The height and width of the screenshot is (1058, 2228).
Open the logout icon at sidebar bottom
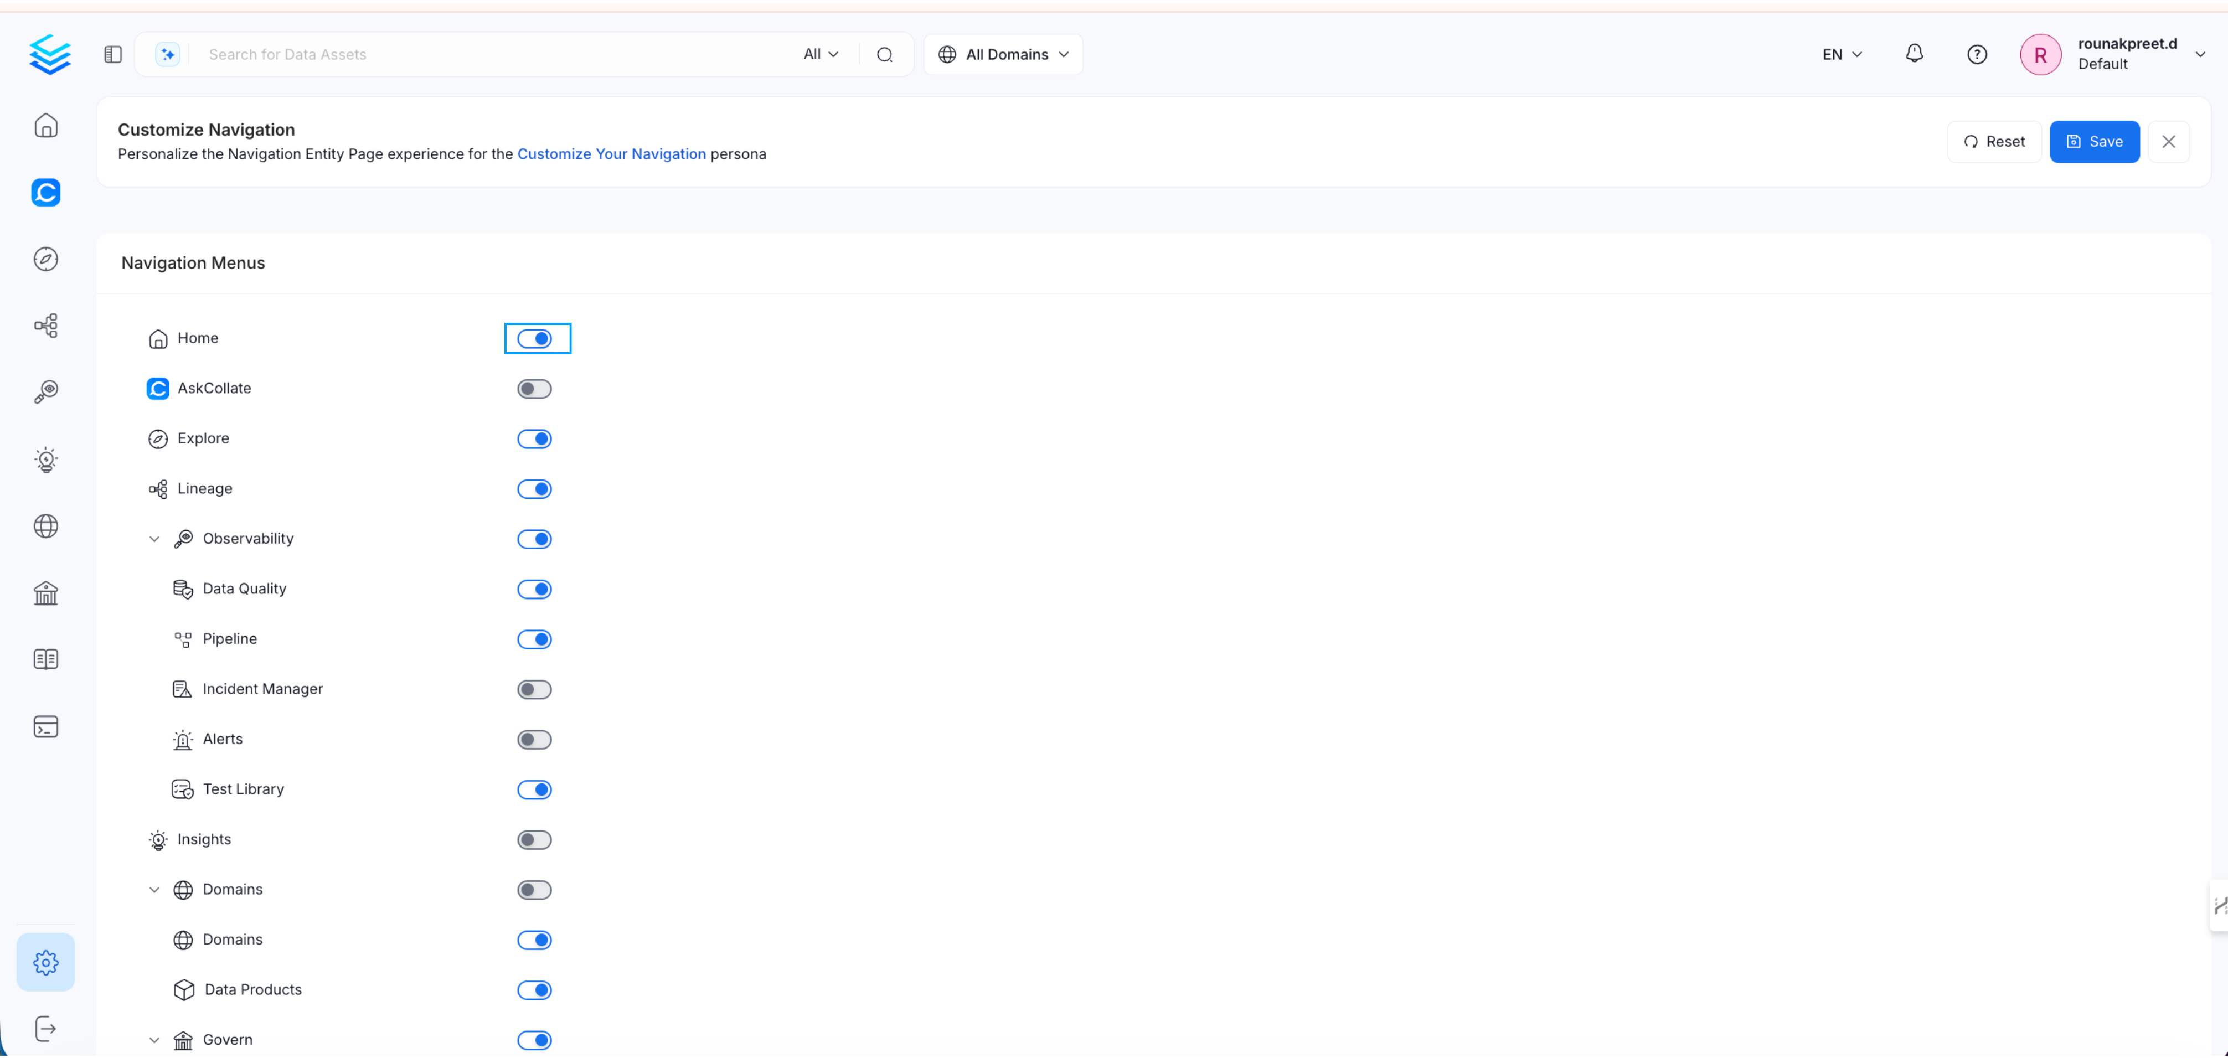[x=46, y=1029]
